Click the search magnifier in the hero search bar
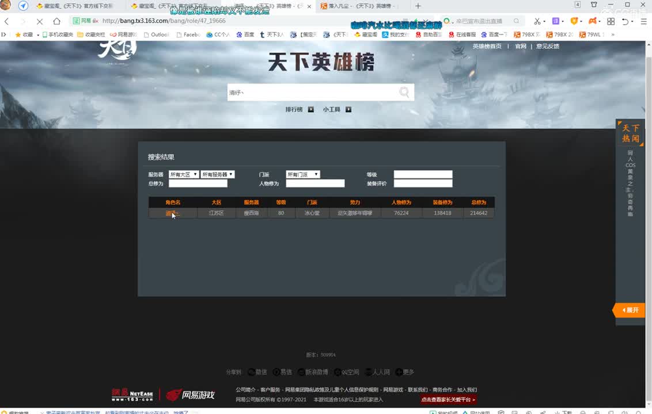This screenshot has width=652, height=414. pyautogui.click(x=404, y=91)
